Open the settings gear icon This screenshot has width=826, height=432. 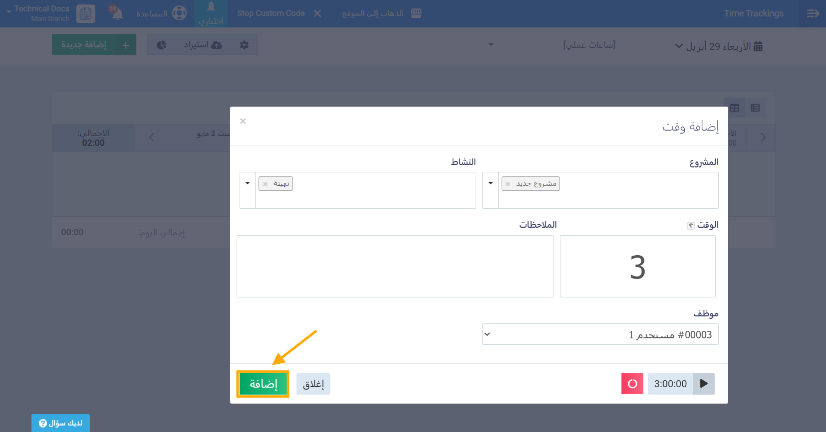click(244, 45)
